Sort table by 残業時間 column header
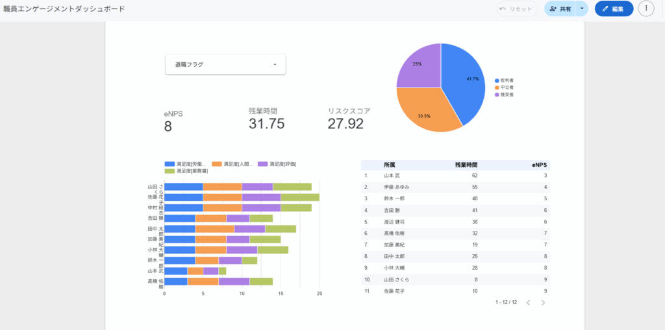665x330 pixels. click(x=466, y=165)
